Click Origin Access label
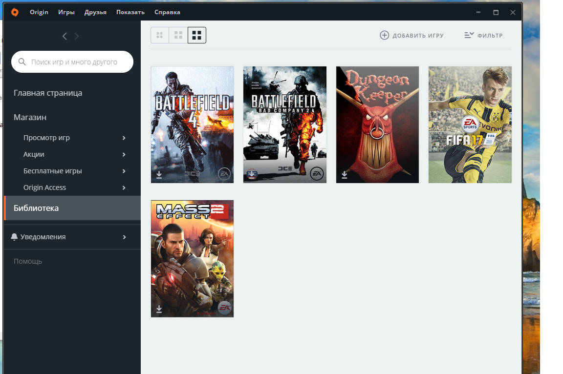This screenshot has width=563, height=374. (44, 187)
